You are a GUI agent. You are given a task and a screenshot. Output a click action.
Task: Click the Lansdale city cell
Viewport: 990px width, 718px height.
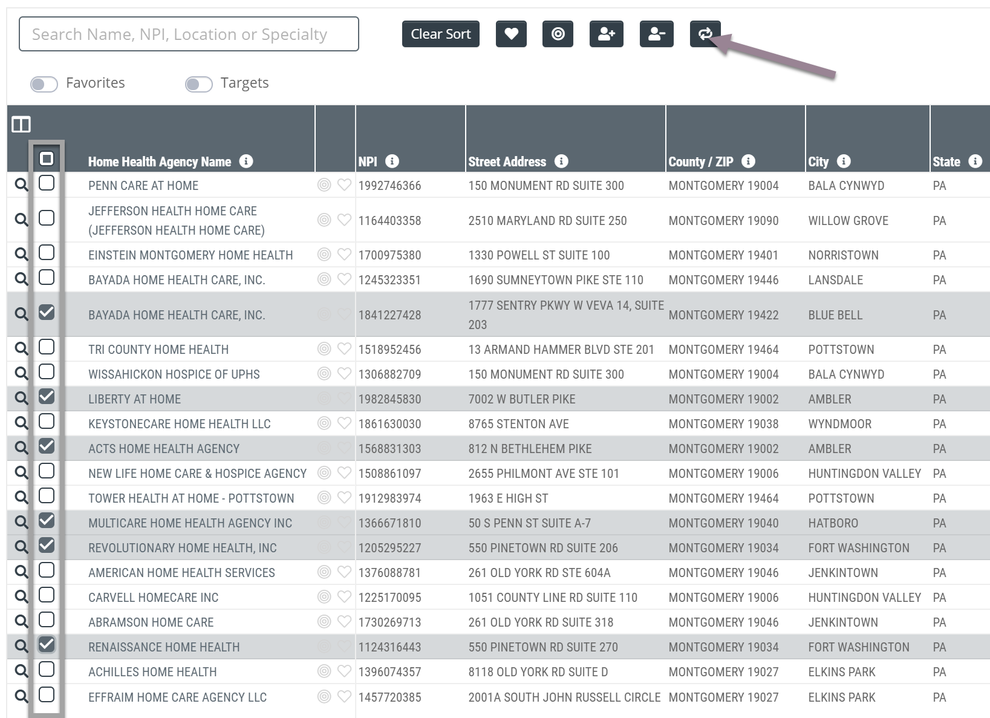pyautogui.click(x=836, y=280)
